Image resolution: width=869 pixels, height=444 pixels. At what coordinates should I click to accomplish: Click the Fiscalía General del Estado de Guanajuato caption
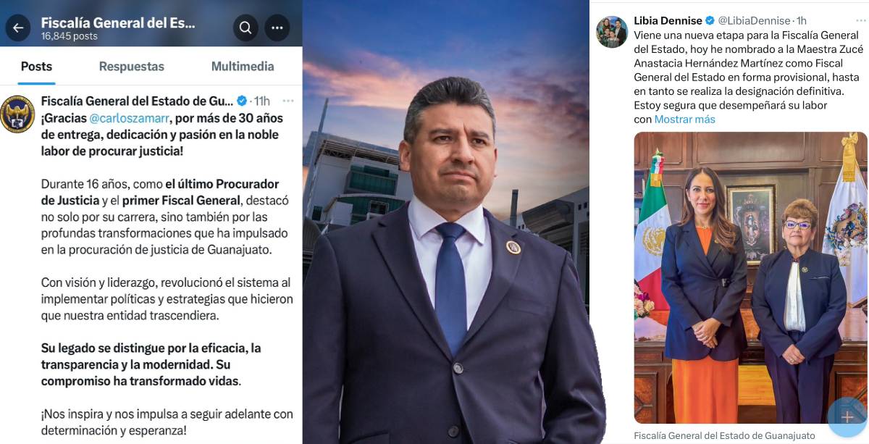point(724,436)
